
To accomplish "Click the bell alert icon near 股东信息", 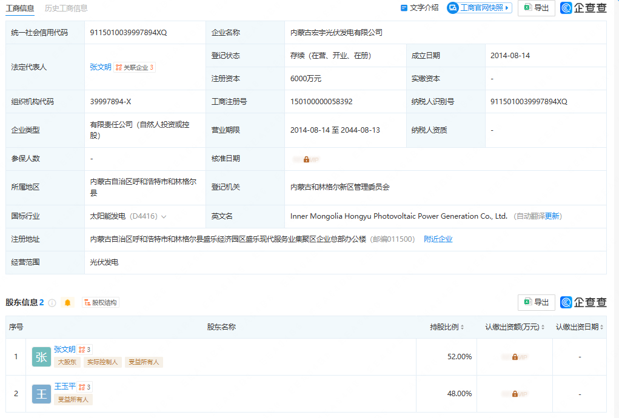I will [67, 302].
